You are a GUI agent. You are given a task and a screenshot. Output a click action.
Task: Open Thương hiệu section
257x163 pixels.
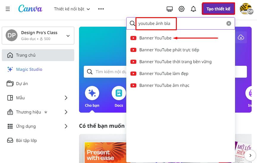click(38, 112)
